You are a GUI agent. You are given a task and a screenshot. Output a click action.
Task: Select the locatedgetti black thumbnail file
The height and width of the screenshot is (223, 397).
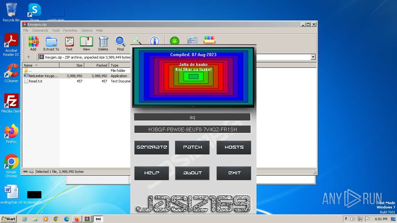coord(34,197)
